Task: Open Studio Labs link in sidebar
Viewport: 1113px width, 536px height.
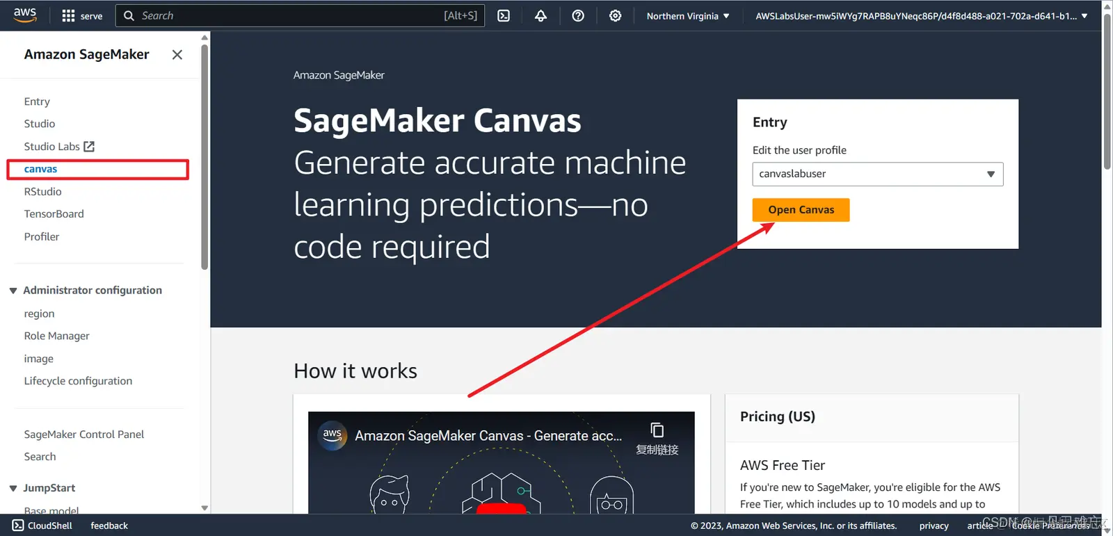Action: [x=52, y=147]
